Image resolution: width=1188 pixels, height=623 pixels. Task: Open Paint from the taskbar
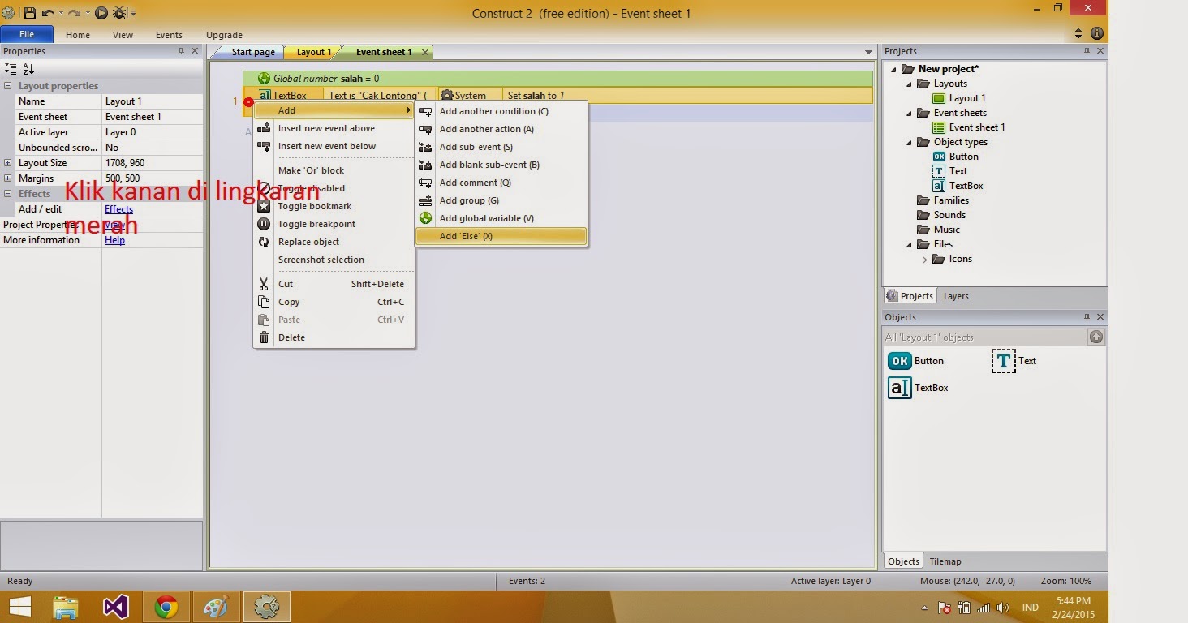[216, 607]
